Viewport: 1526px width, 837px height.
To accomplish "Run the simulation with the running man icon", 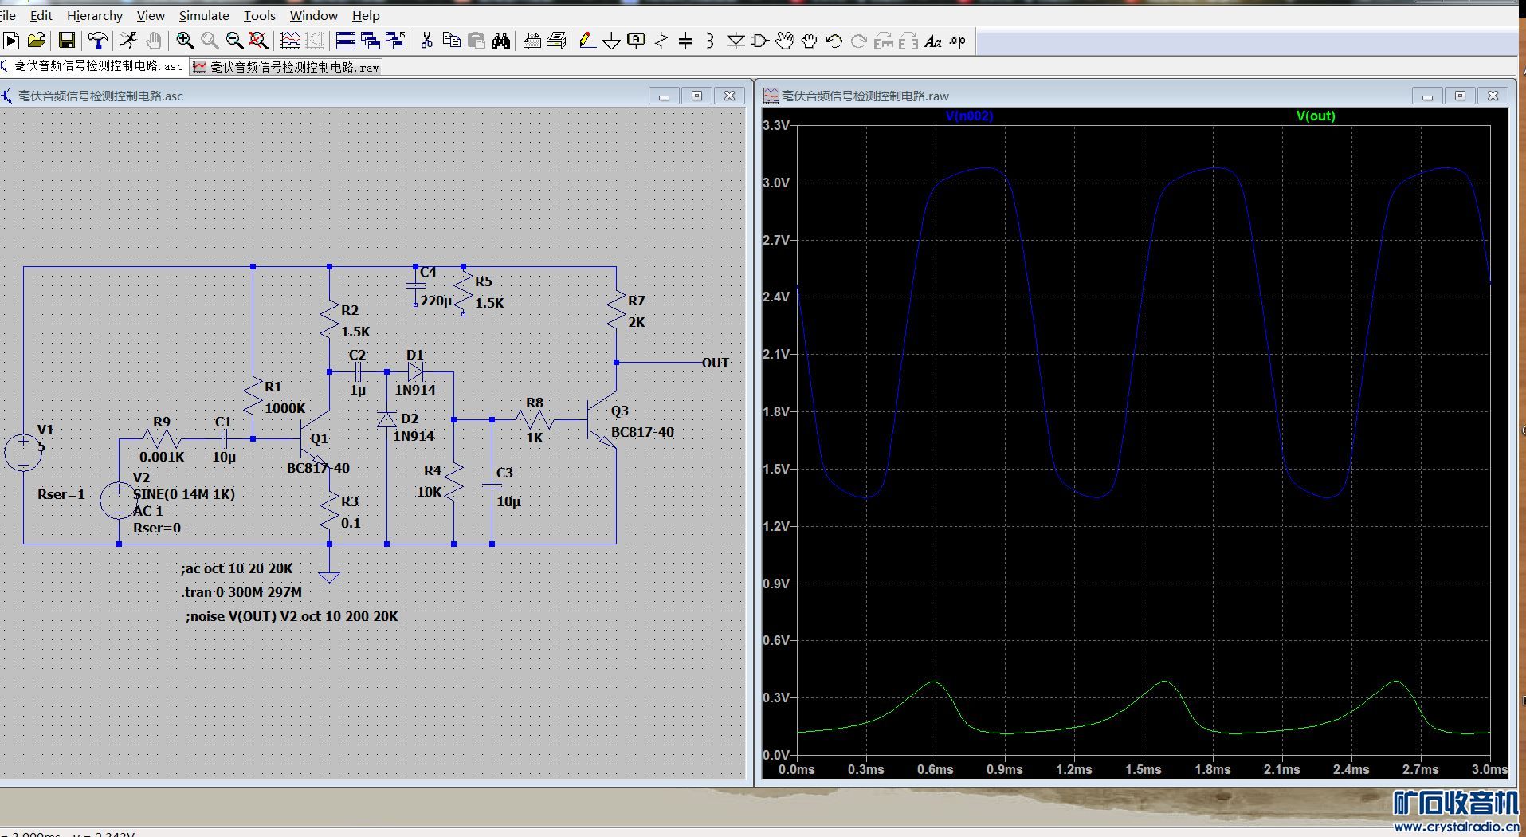I will click(128, 41).
